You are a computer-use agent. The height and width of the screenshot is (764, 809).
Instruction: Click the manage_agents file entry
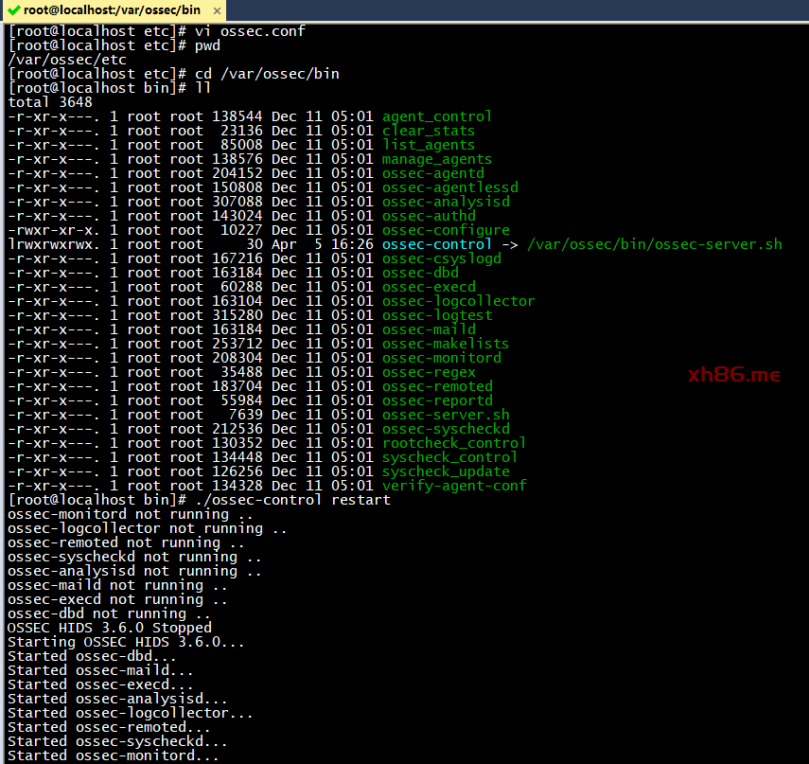pyautogui.click(x=436, y=159)
